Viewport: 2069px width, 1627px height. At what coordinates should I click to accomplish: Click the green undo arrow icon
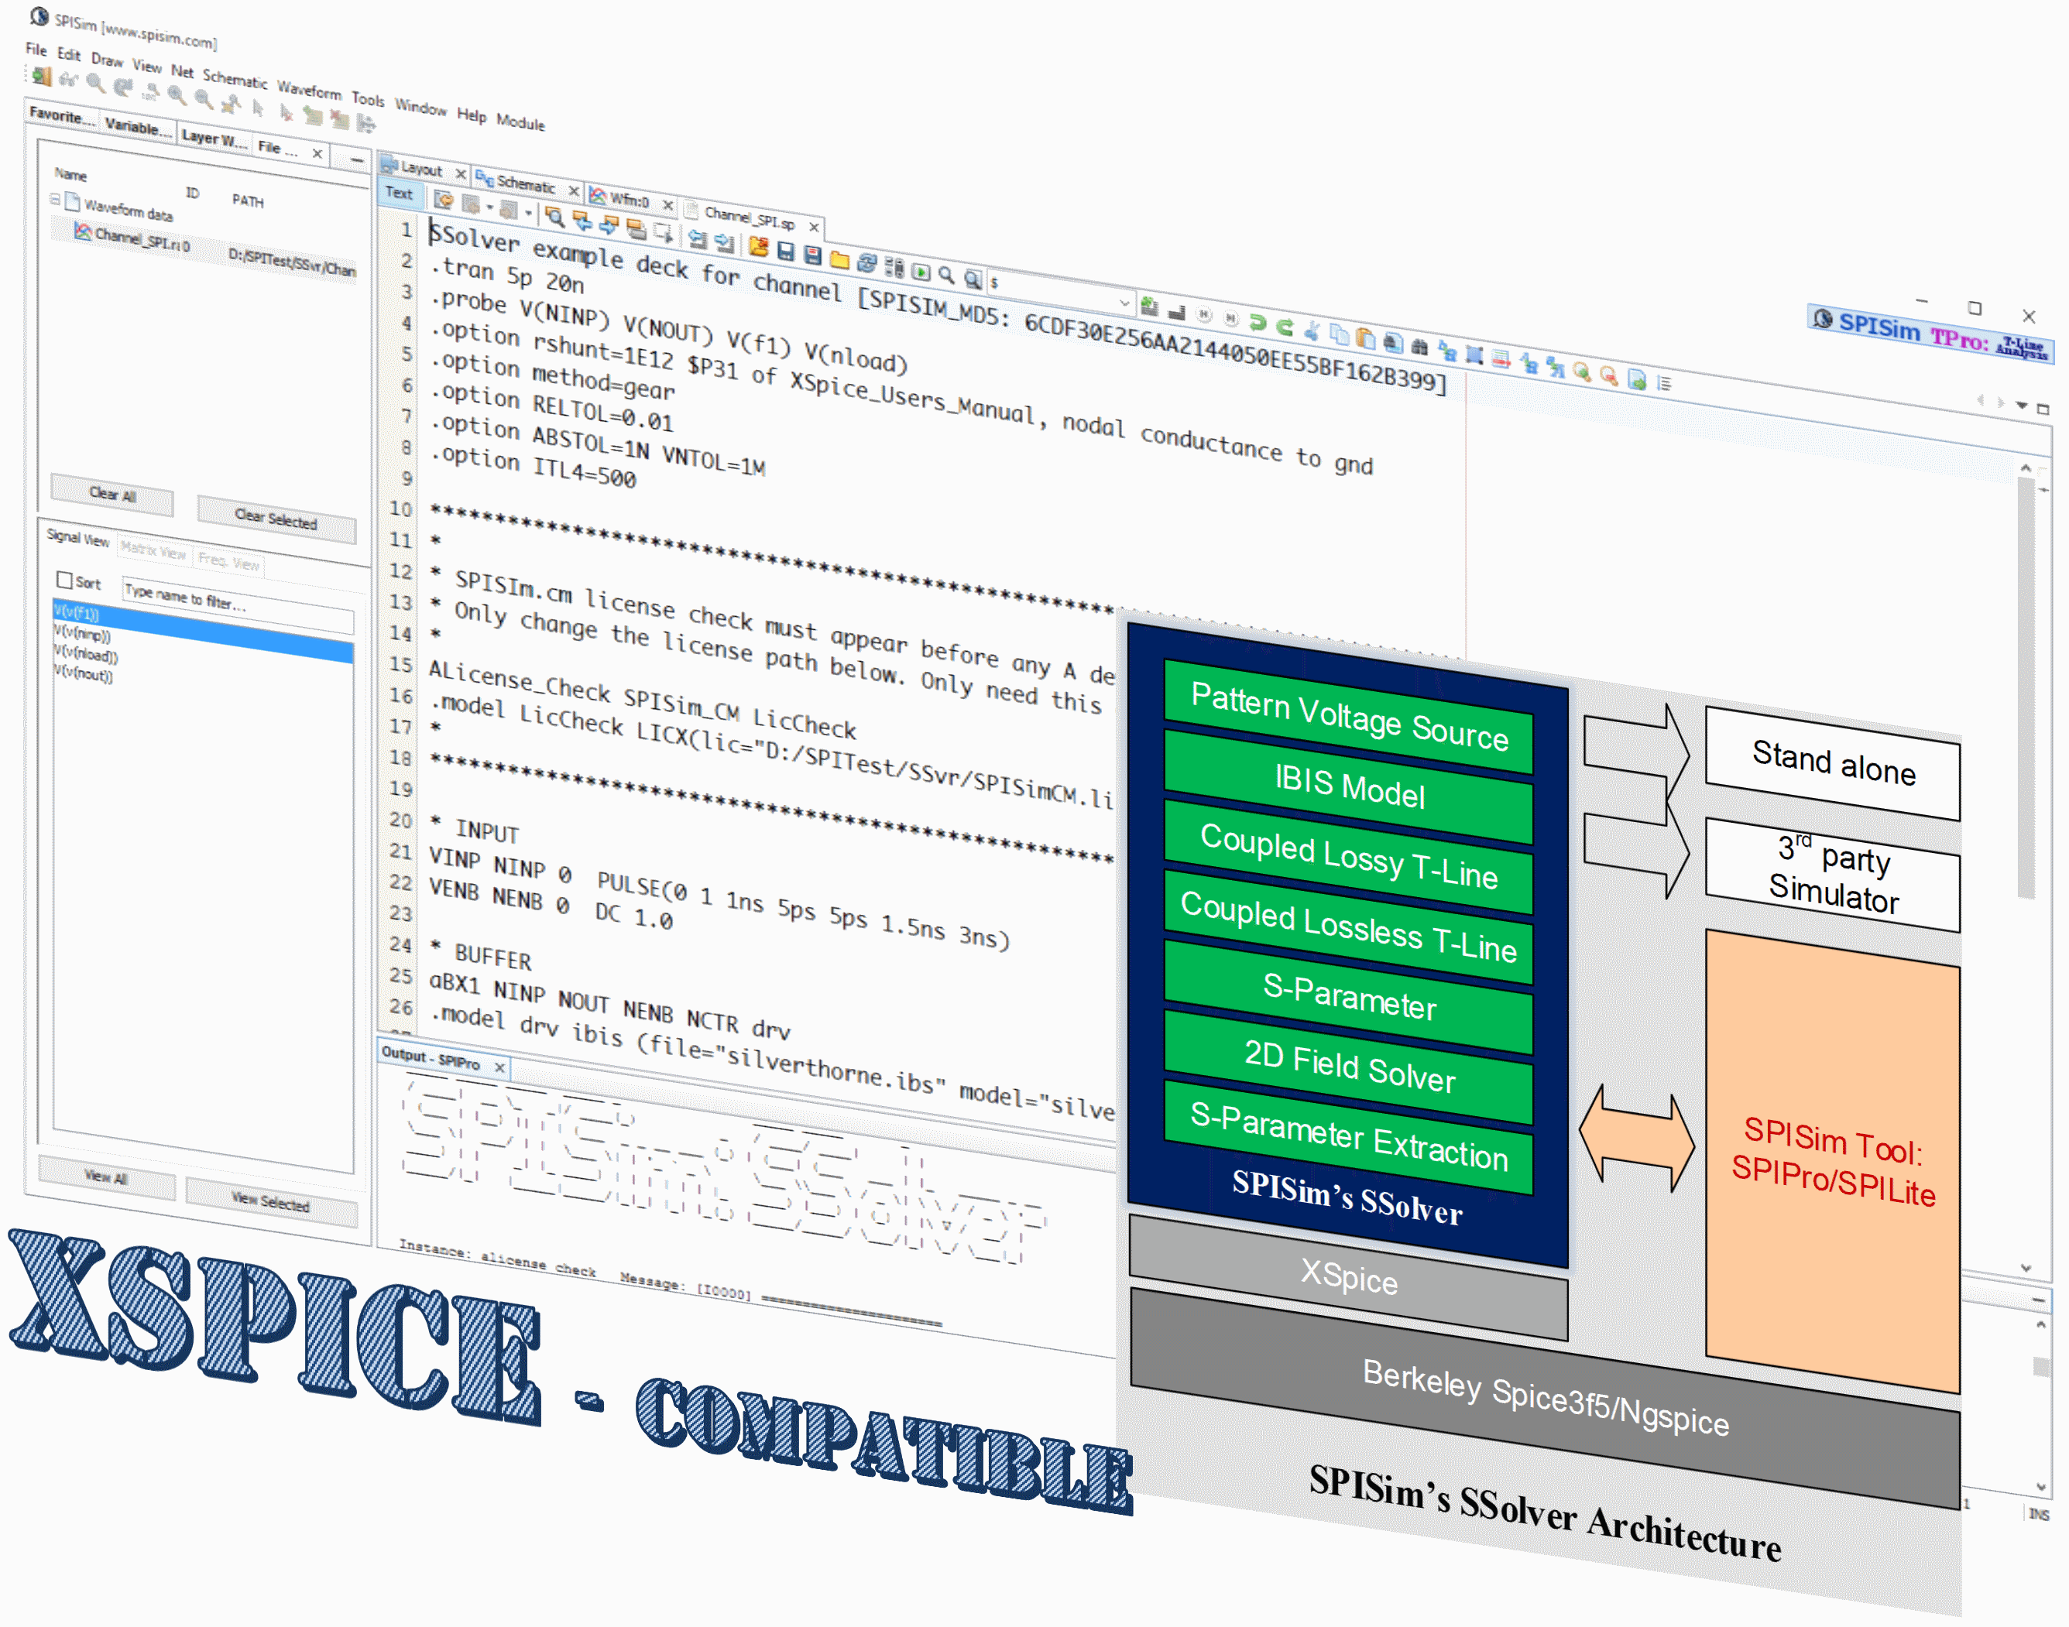pyautogui.click(x=1258, y=323)
